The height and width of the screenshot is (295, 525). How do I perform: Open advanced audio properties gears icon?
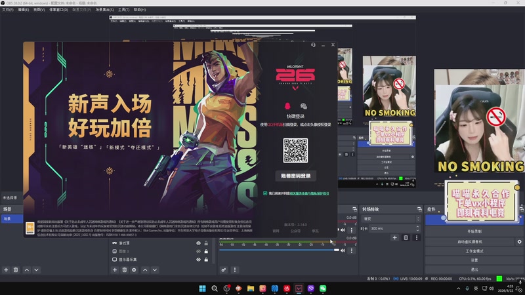pos(224,269)
